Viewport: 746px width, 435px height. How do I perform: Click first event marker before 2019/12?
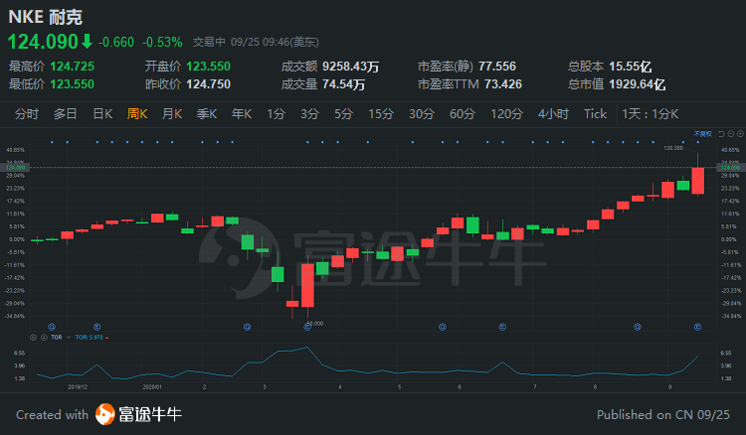tap(52, 327)
